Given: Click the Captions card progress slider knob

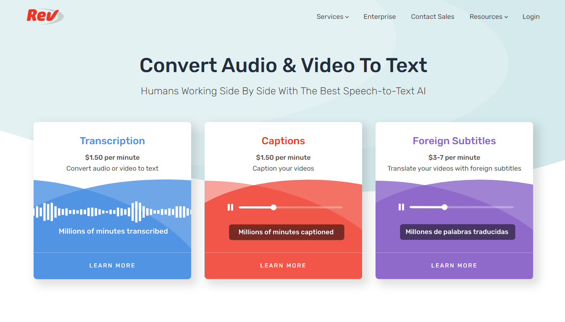Looking at the screenshot, I should [274, 207].
